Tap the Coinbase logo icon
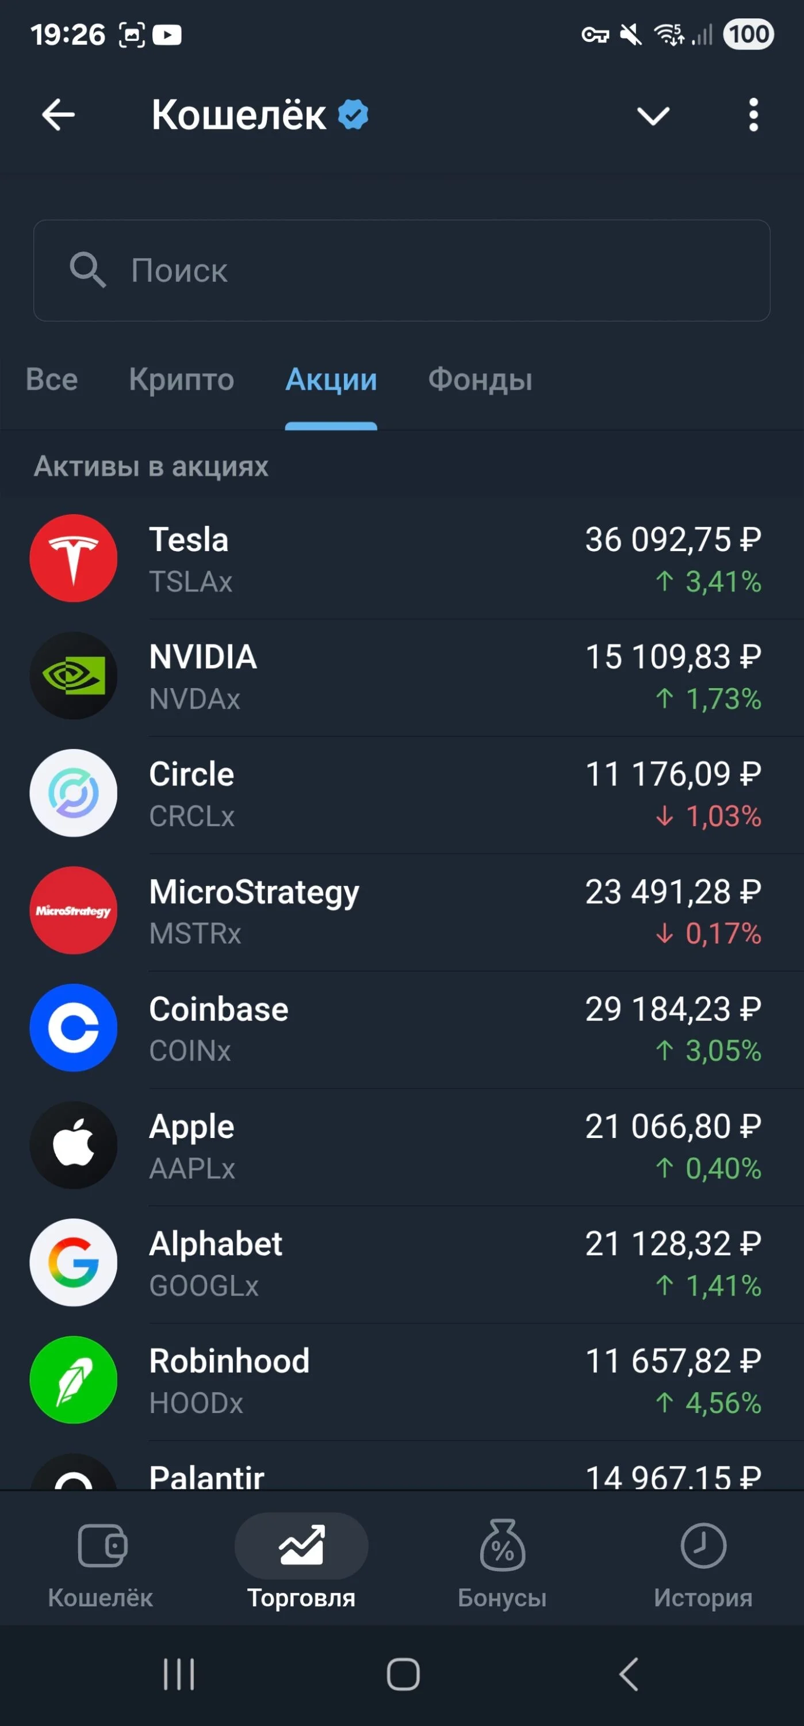Screen dimensions: 804x1726 (74, 1027)
